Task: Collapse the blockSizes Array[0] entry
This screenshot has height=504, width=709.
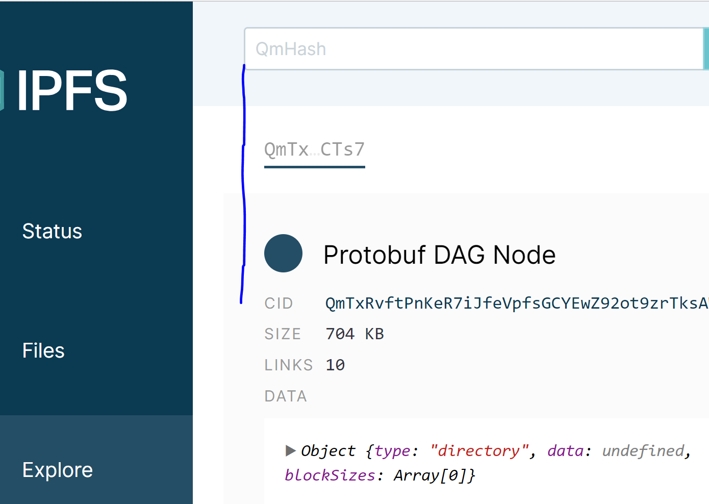Action: coord(330,475)
